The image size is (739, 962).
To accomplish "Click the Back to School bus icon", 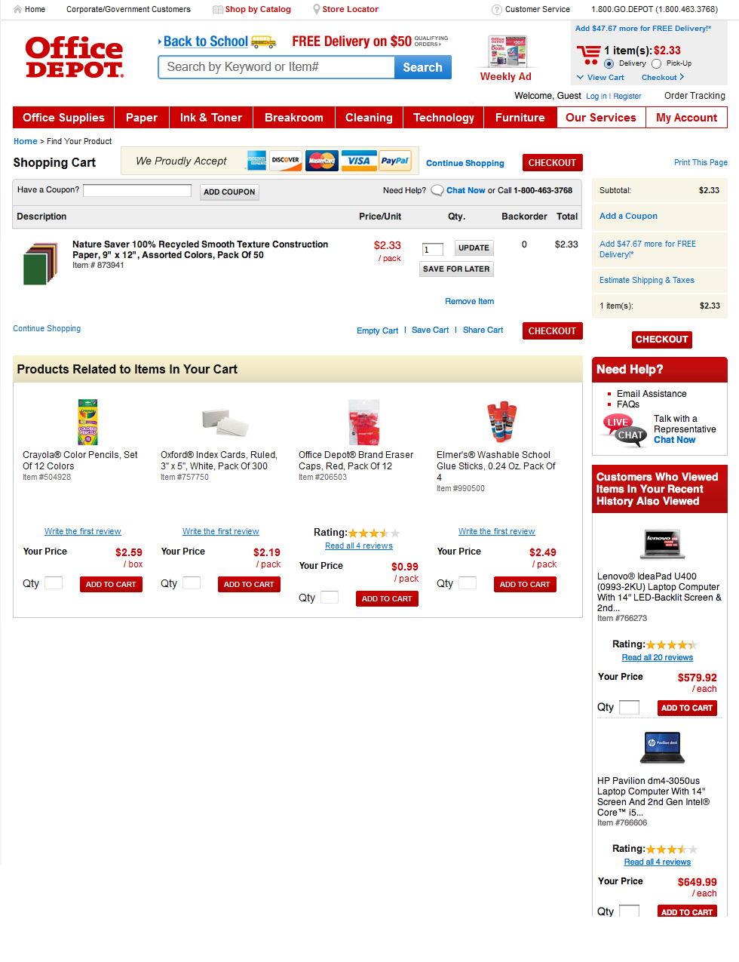I will pyautogui.click(x=263, y=41).
